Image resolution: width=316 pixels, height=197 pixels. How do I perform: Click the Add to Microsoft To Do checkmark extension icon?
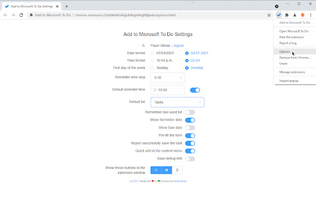click(x=279, y=15)
